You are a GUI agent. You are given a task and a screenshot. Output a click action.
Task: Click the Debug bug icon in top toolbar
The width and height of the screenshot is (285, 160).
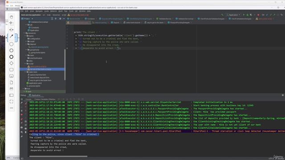pyautogui.click(x=248, y=15)
